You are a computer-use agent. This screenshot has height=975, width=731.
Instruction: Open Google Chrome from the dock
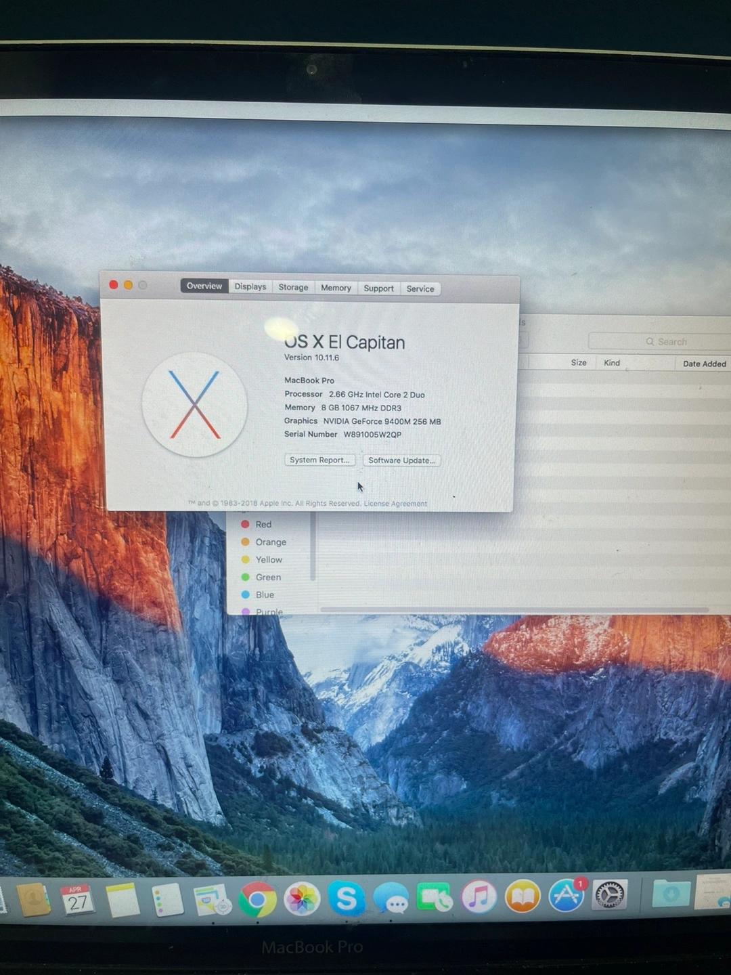(257, 900)
